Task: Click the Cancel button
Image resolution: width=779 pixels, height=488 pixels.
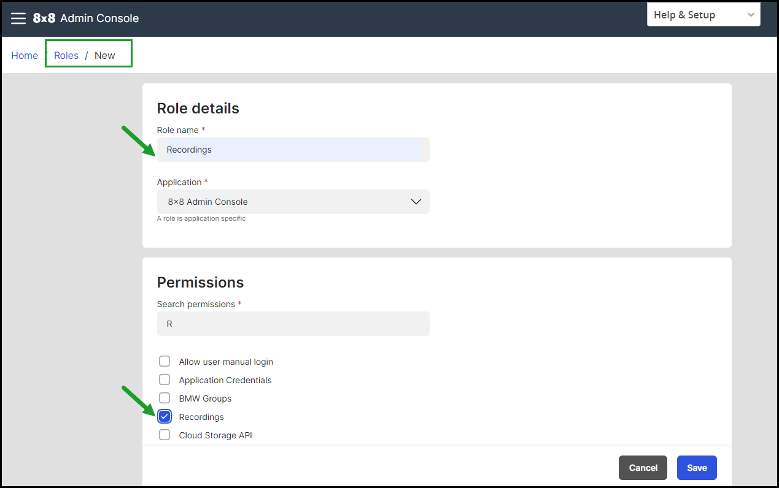Action: (643, 468)
